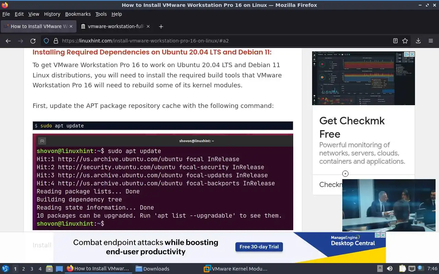439x274 pixels.
Task: Click 'ManageEngine Desktop Central' ad logo
Action: pyautogui.click(x=353, y=241)
